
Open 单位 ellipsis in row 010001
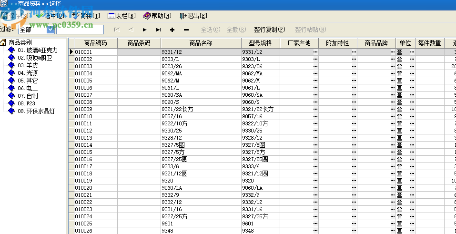(412, 52)
